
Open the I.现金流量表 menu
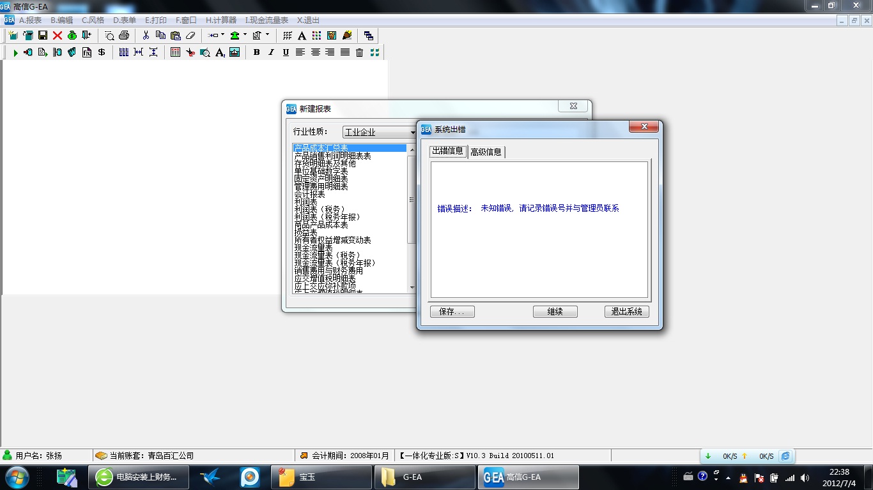click(267, 20)
